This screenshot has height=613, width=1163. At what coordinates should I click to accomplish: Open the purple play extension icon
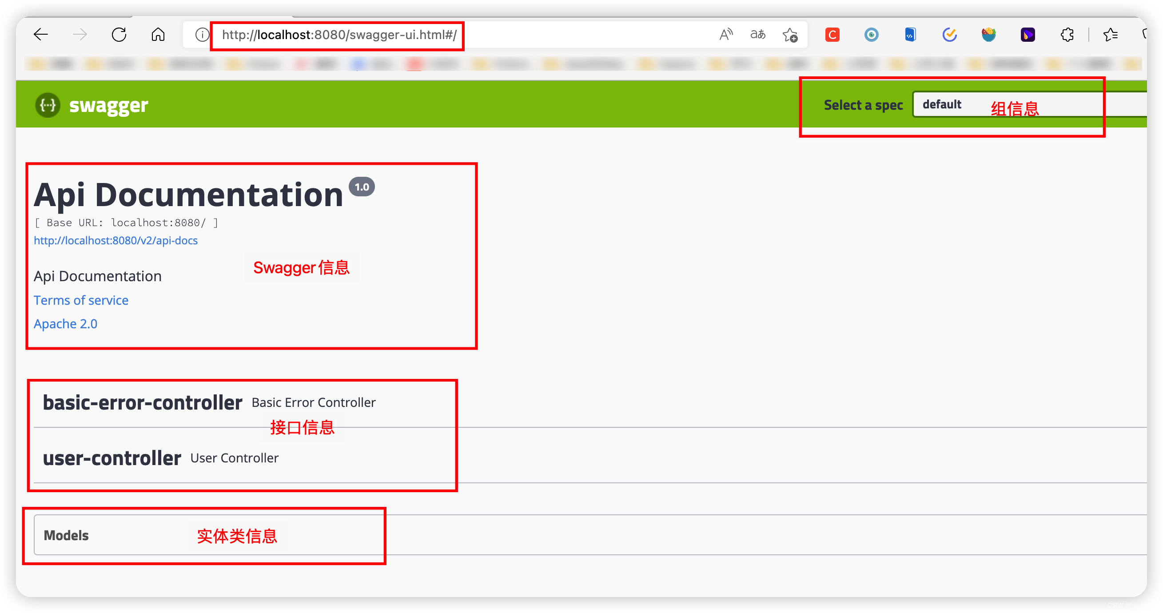pos(1028,35)
